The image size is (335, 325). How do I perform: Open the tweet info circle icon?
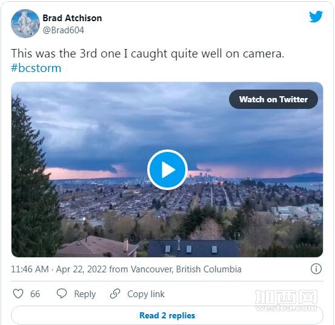tap(316, 269)
